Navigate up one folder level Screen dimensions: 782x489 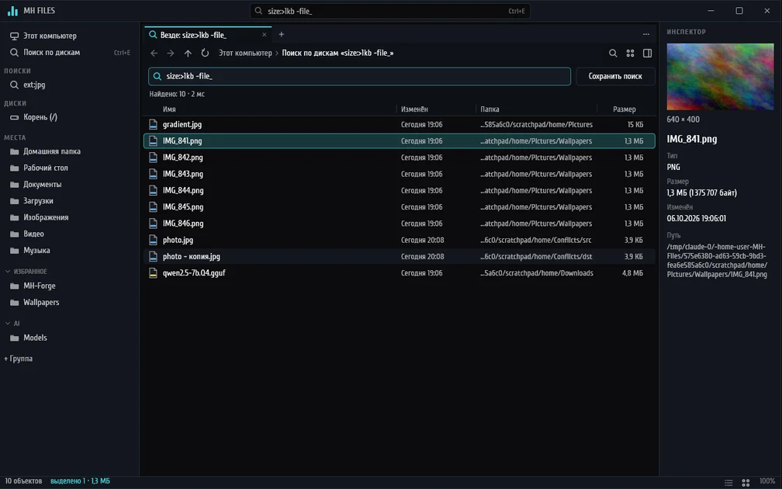tap(188, 53)
